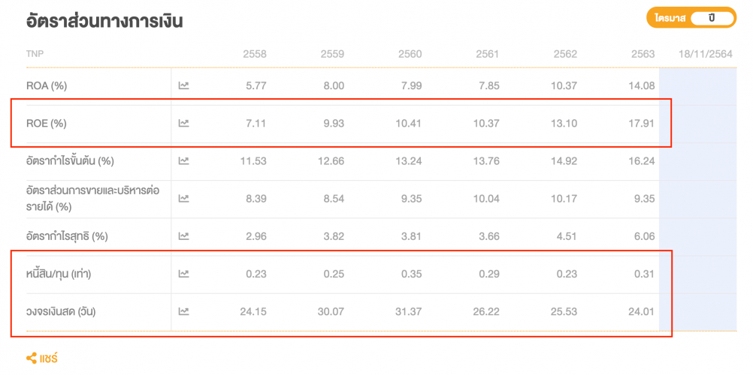The width and height of the screenshot is (753, 375).
Task: Show chart for อัตรากำไรขั้นต้น (%) row
Action: pos(183,160)
